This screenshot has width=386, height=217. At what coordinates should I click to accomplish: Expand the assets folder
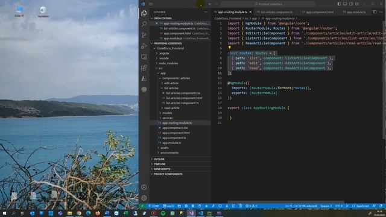pyautogui.click(x=180, y=148)
